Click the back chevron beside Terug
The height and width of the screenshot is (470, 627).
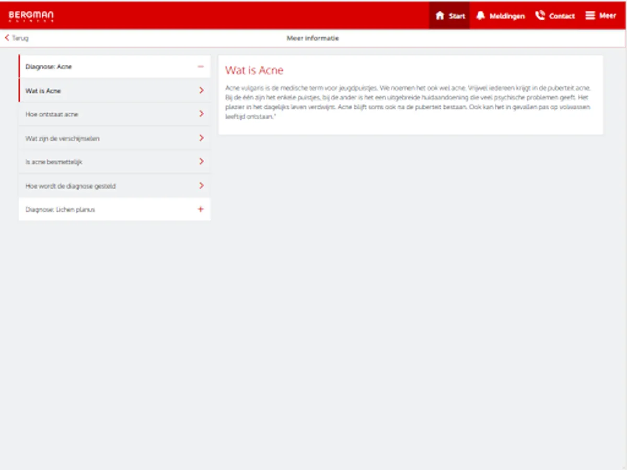click(x=7, y=38)
